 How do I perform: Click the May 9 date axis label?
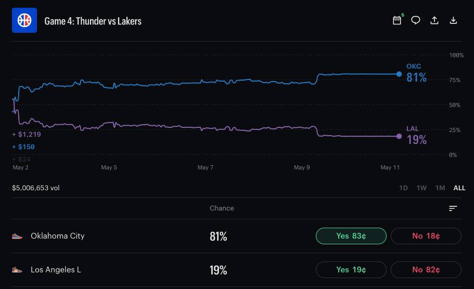coord(302,167)
